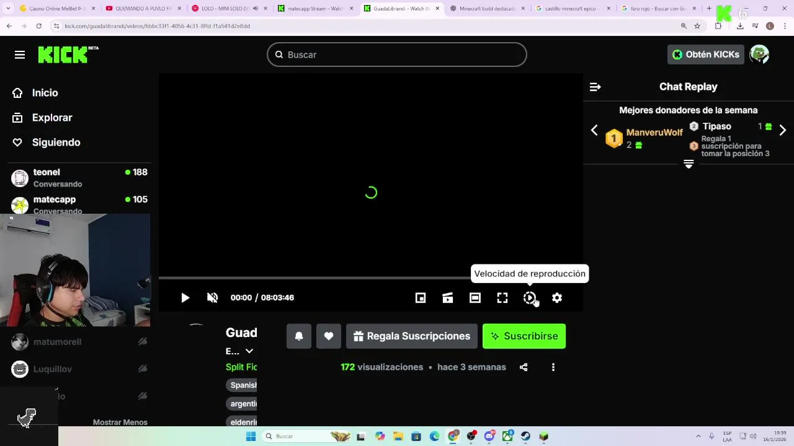The width and height of the screenshot is (794, 446).
Task: Show hidden tray icons chevron
Action: pos(698,436)
